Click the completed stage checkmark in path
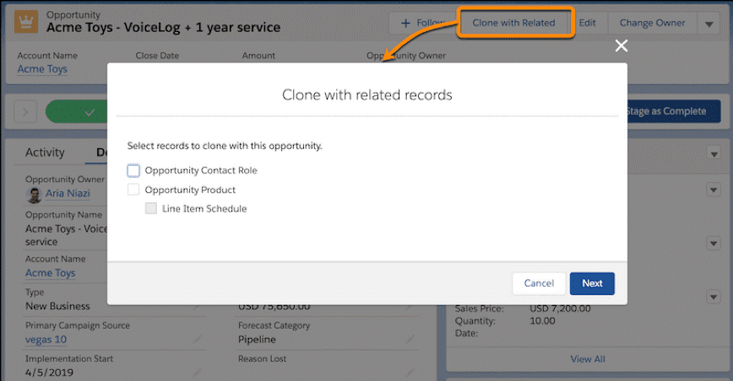This screenshot has width=733, height=381. tap(90, 111)
